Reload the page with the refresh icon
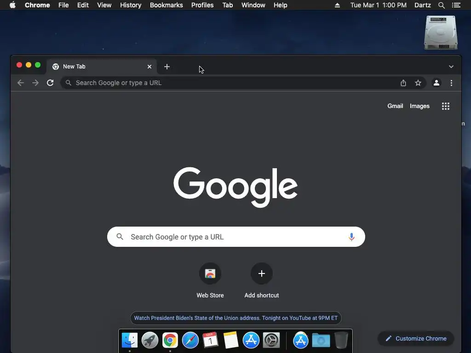The image size is (471, 353). tap(50, 83)
